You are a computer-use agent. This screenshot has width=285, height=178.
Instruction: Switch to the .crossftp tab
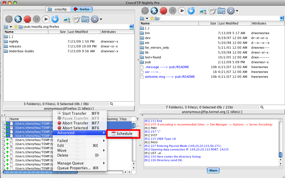click(x=58, y=9)
